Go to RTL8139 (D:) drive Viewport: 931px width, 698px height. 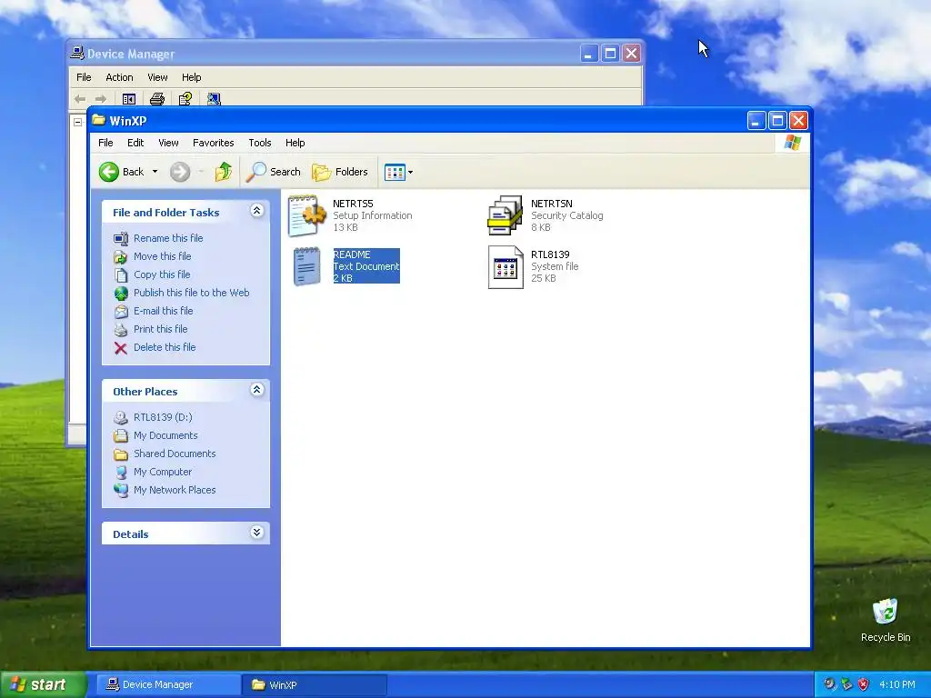pos(163,417)
